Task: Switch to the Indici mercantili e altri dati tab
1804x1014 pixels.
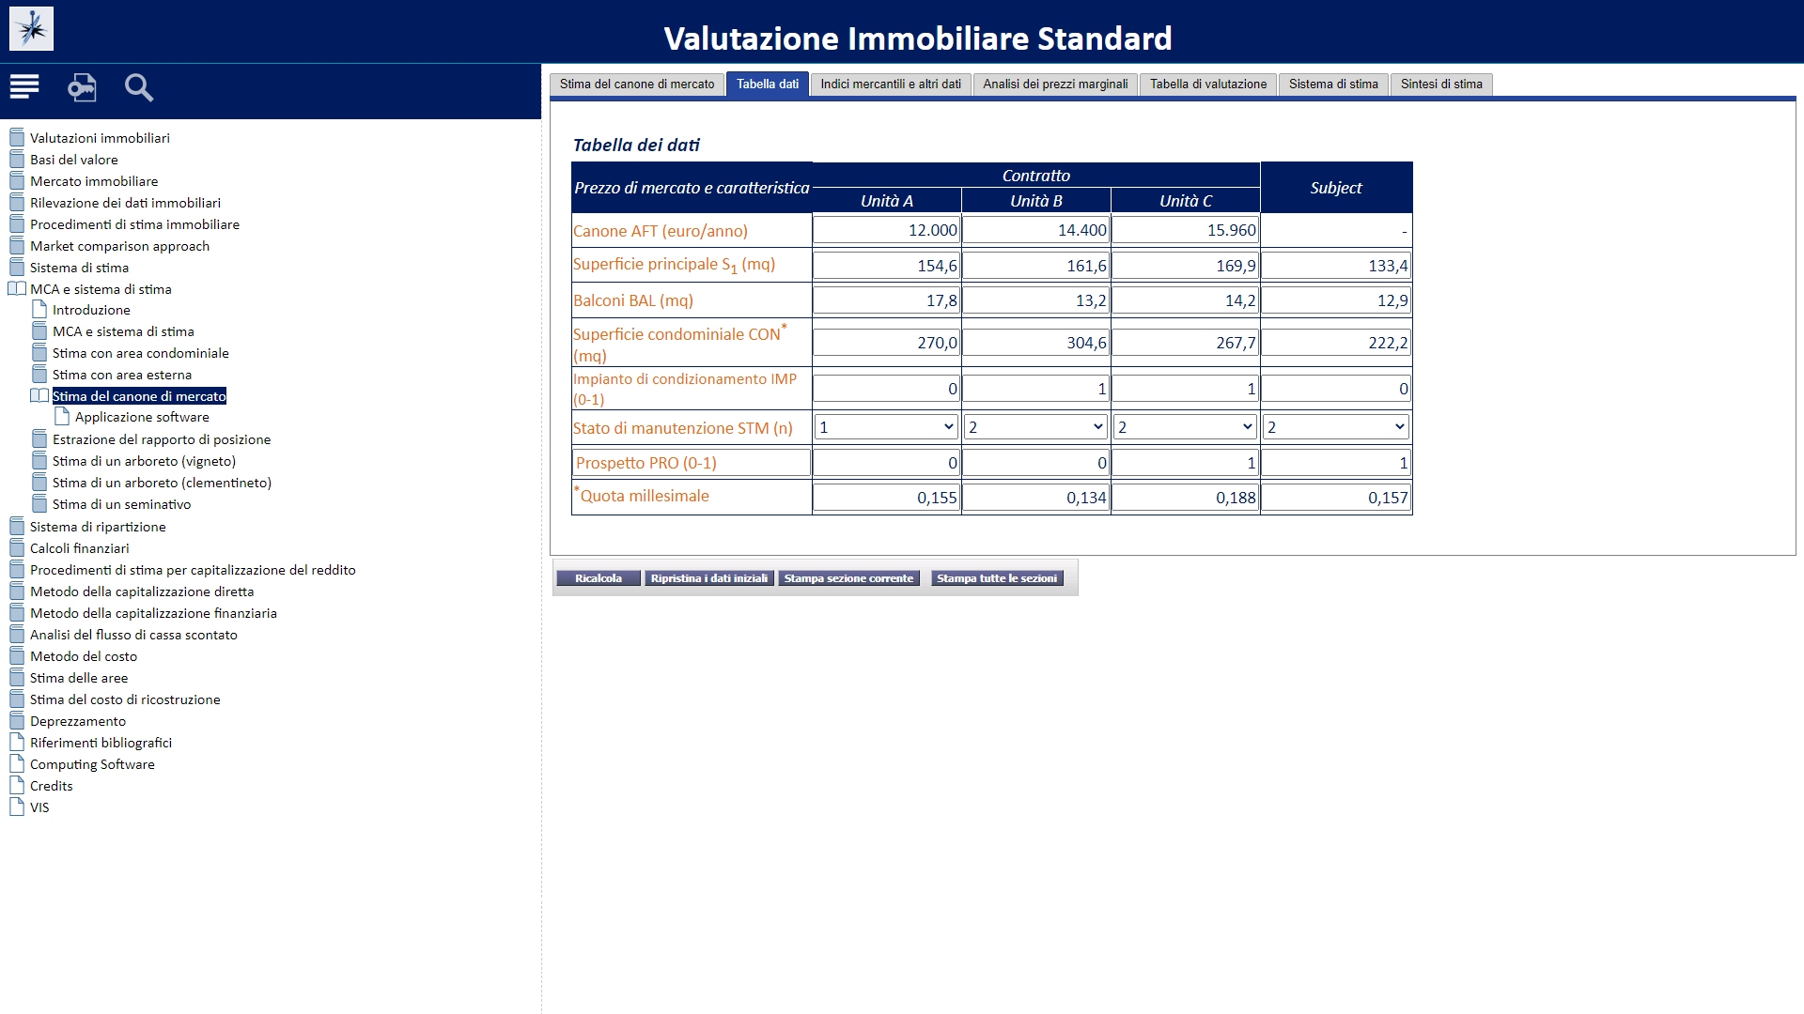Action: click(x=891, y=84)
